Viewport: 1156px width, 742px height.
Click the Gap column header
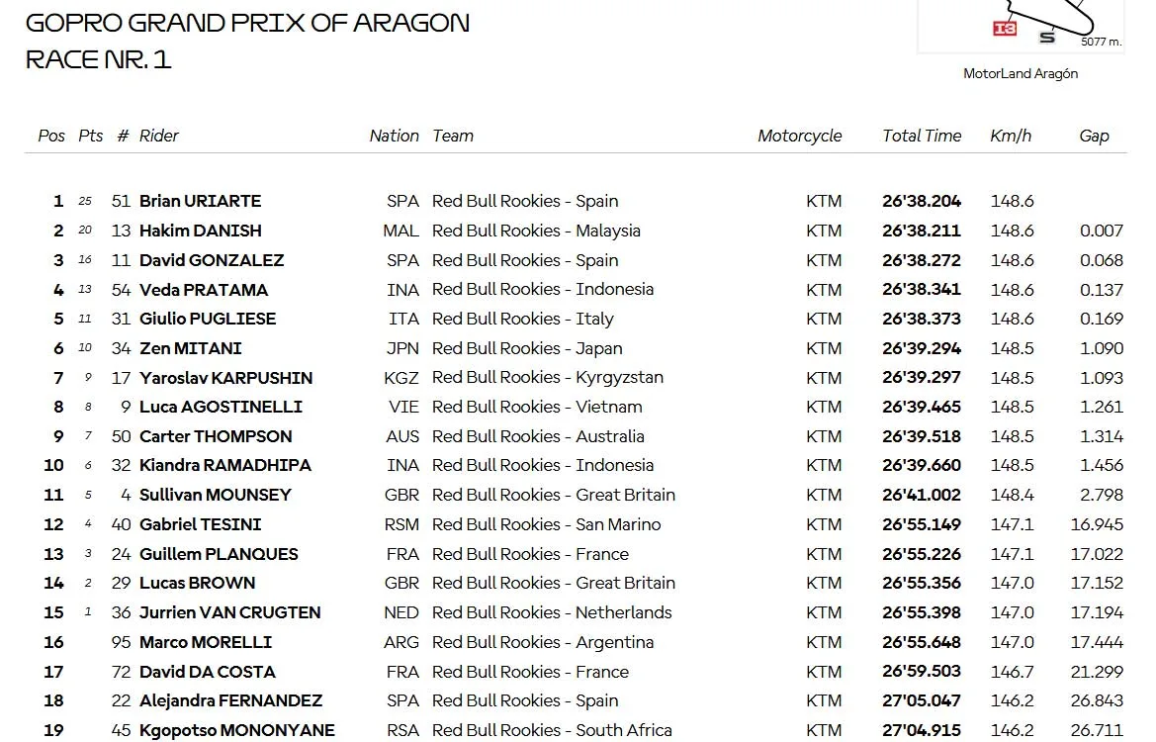1094,136
